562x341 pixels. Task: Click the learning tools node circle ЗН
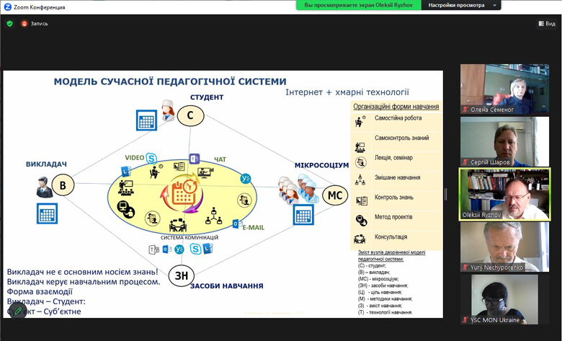(182, 275)
